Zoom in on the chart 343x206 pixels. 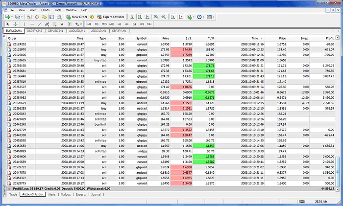[x=156, y=17]
